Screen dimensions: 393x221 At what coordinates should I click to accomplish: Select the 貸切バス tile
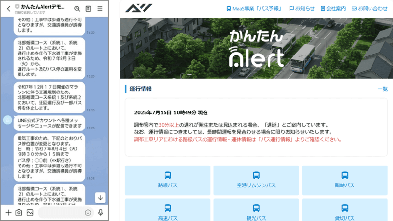click(x=345, y=210)
